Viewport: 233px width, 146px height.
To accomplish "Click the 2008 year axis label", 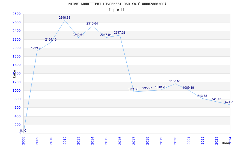I will tap(23, 141).
